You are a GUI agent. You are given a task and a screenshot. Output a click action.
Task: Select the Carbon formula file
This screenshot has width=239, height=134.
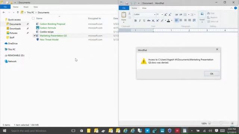48,28
